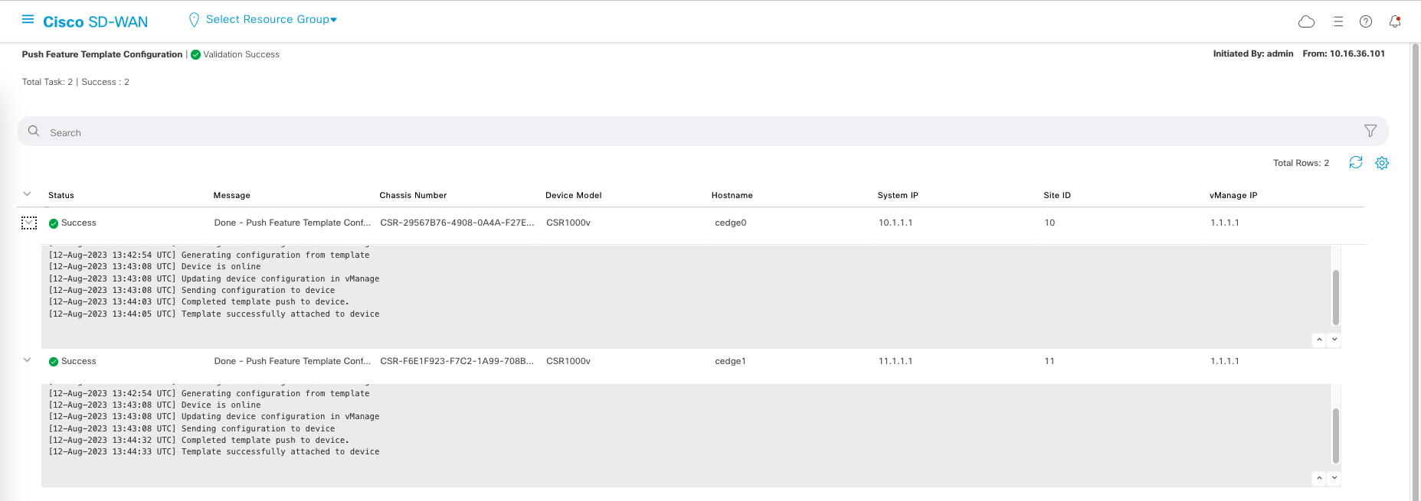Collapse the cedge0 row log
Screen dimensions: 1421x501
coord(29,223)
